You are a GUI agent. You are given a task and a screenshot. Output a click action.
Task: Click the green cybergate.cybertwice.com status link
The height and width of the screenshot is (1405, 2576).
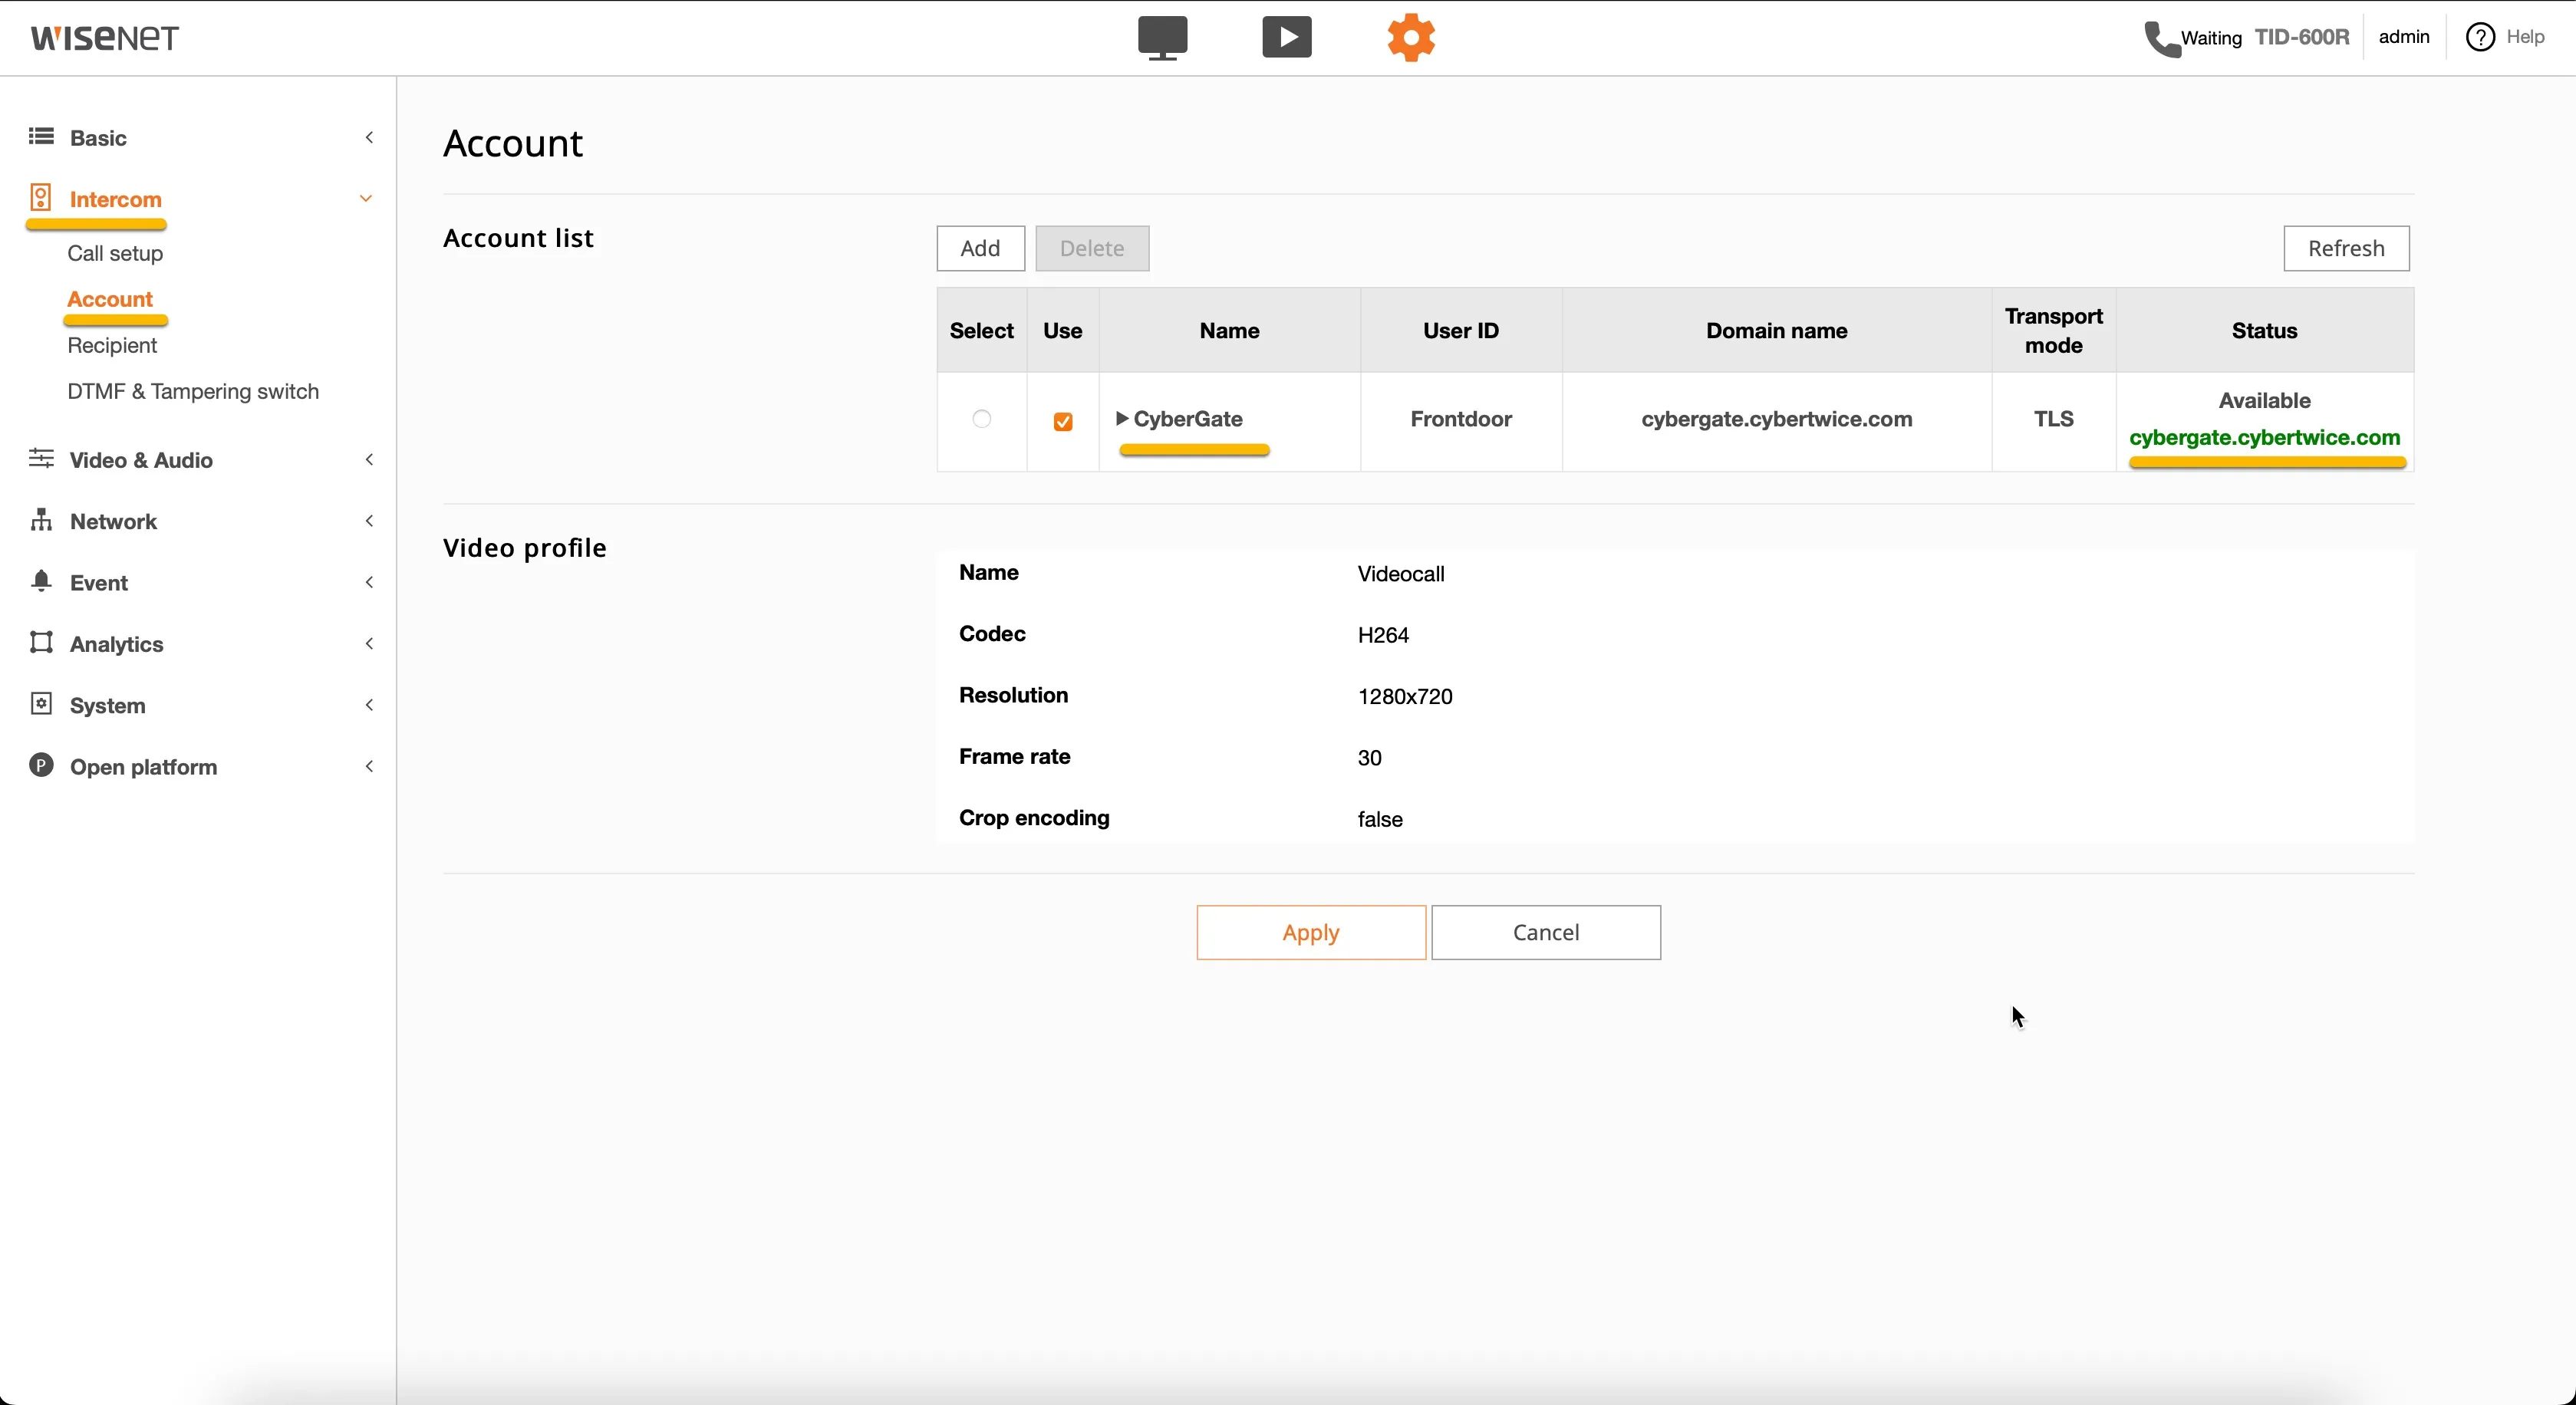pyautogui.click(x=2264, y=437)
